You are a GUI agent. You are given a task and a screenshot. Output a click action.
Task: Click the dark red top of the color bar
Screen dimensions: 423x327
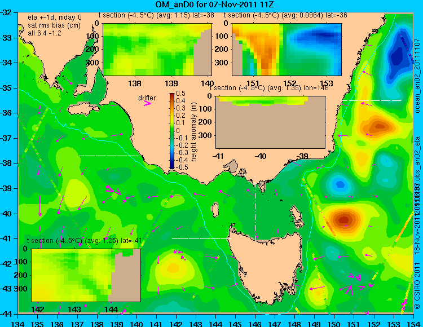(172, 95)
